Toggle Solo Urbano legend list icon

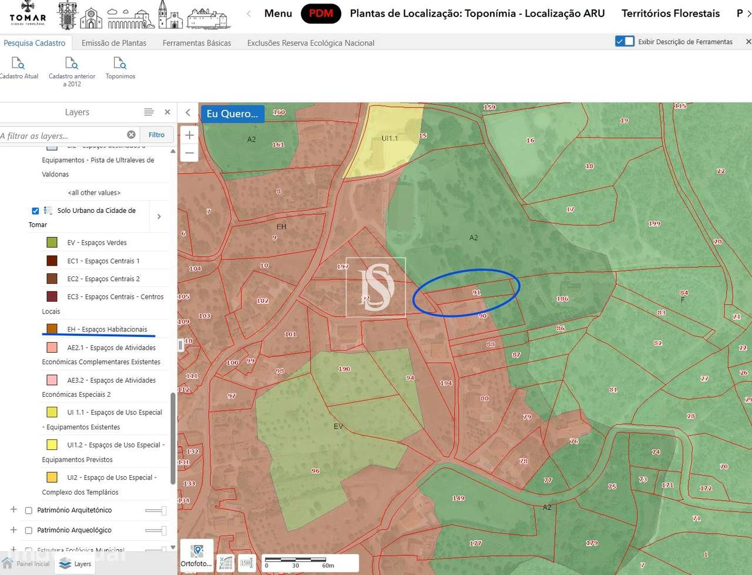tap(48, 210)
